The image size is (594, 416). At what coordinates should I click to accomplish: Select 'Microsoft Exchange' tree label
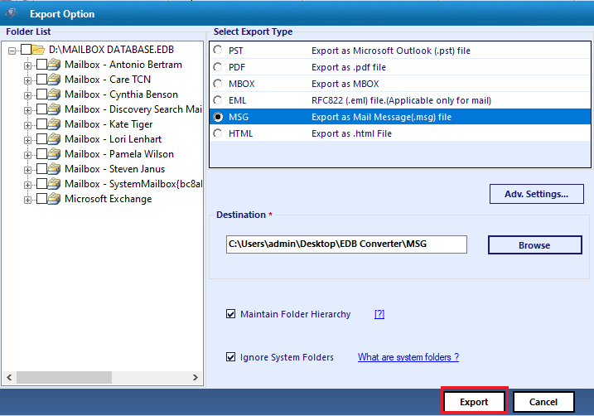coord(108,199)
